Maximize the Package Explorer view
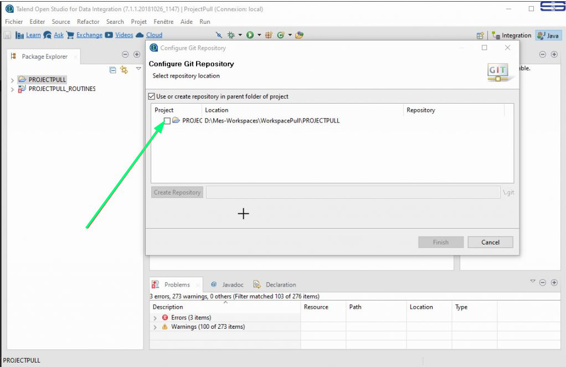This screenshot has width=566, height=367. pyautogui.click(x=137, y=54)
